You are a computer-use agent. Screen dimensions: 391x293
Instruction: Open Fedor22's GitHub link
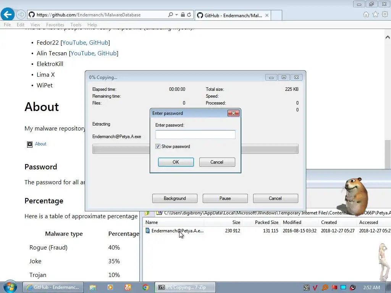coord(99,43)
